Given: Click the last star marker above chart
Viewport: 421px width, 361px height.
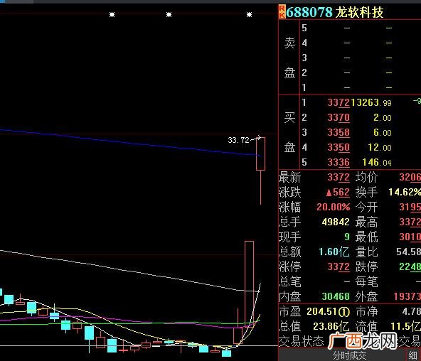Looking at the screenshot, I should click(x=249, y=14).
